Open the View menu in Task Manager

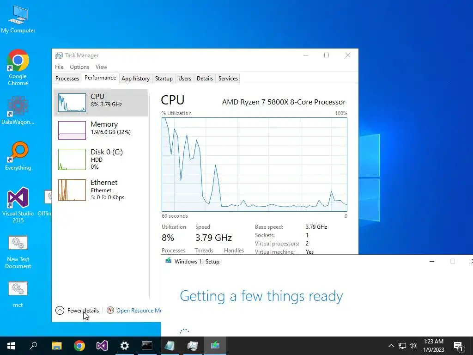click(101, 67)
